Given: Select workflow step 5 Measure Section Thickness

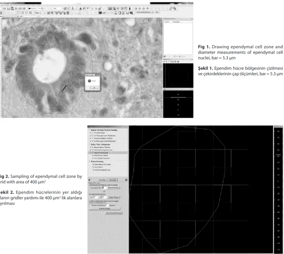Looking at the screenshot, I should (x=101, y=147).
